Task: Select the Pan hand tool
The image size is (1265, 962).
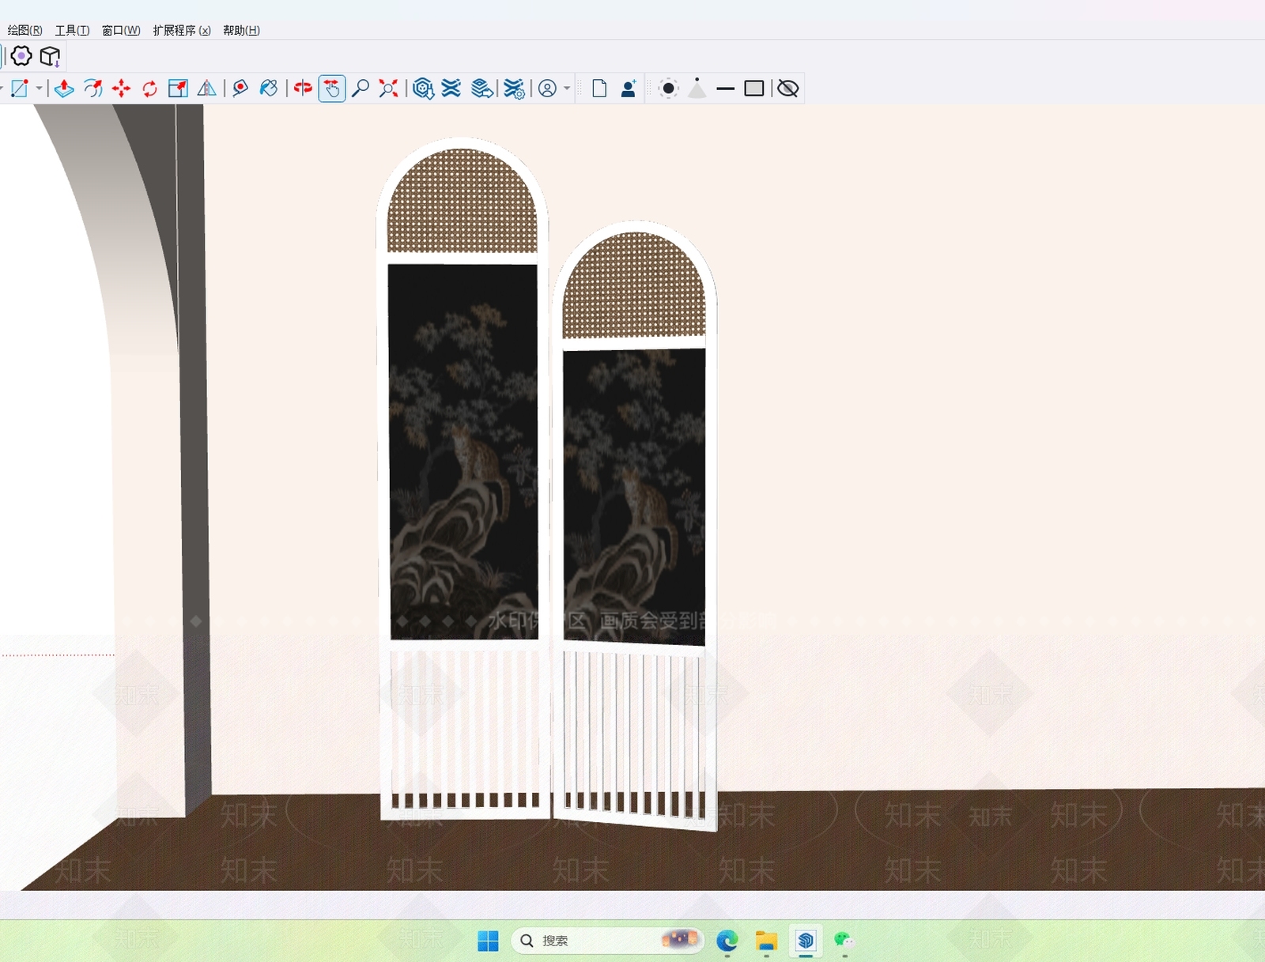Action: [332, 89]
